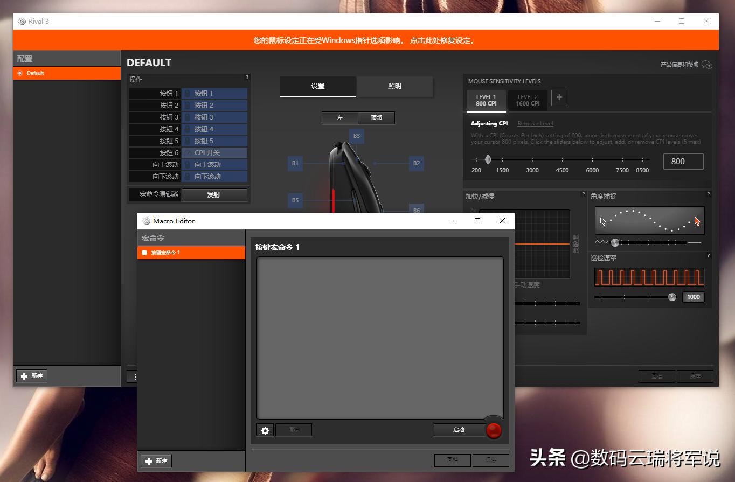Click 新建 plus icon in Macro Editor sidebar
The image size is (735, 482).
pos(156,460)
